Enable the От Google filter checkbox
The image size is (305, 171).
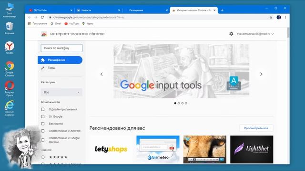pyautogui.click(x=43, y=116)
